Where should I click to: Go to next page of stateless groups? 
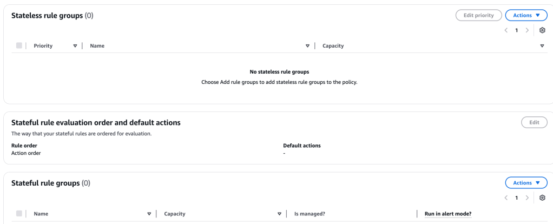point(527,30)
